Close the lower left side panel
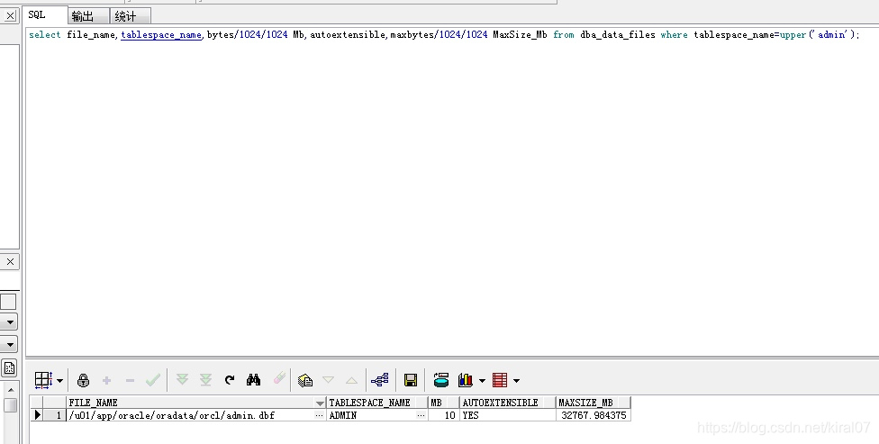Viewport: 879px width, 444px height. pyautogui.click(x=10, y=262)
